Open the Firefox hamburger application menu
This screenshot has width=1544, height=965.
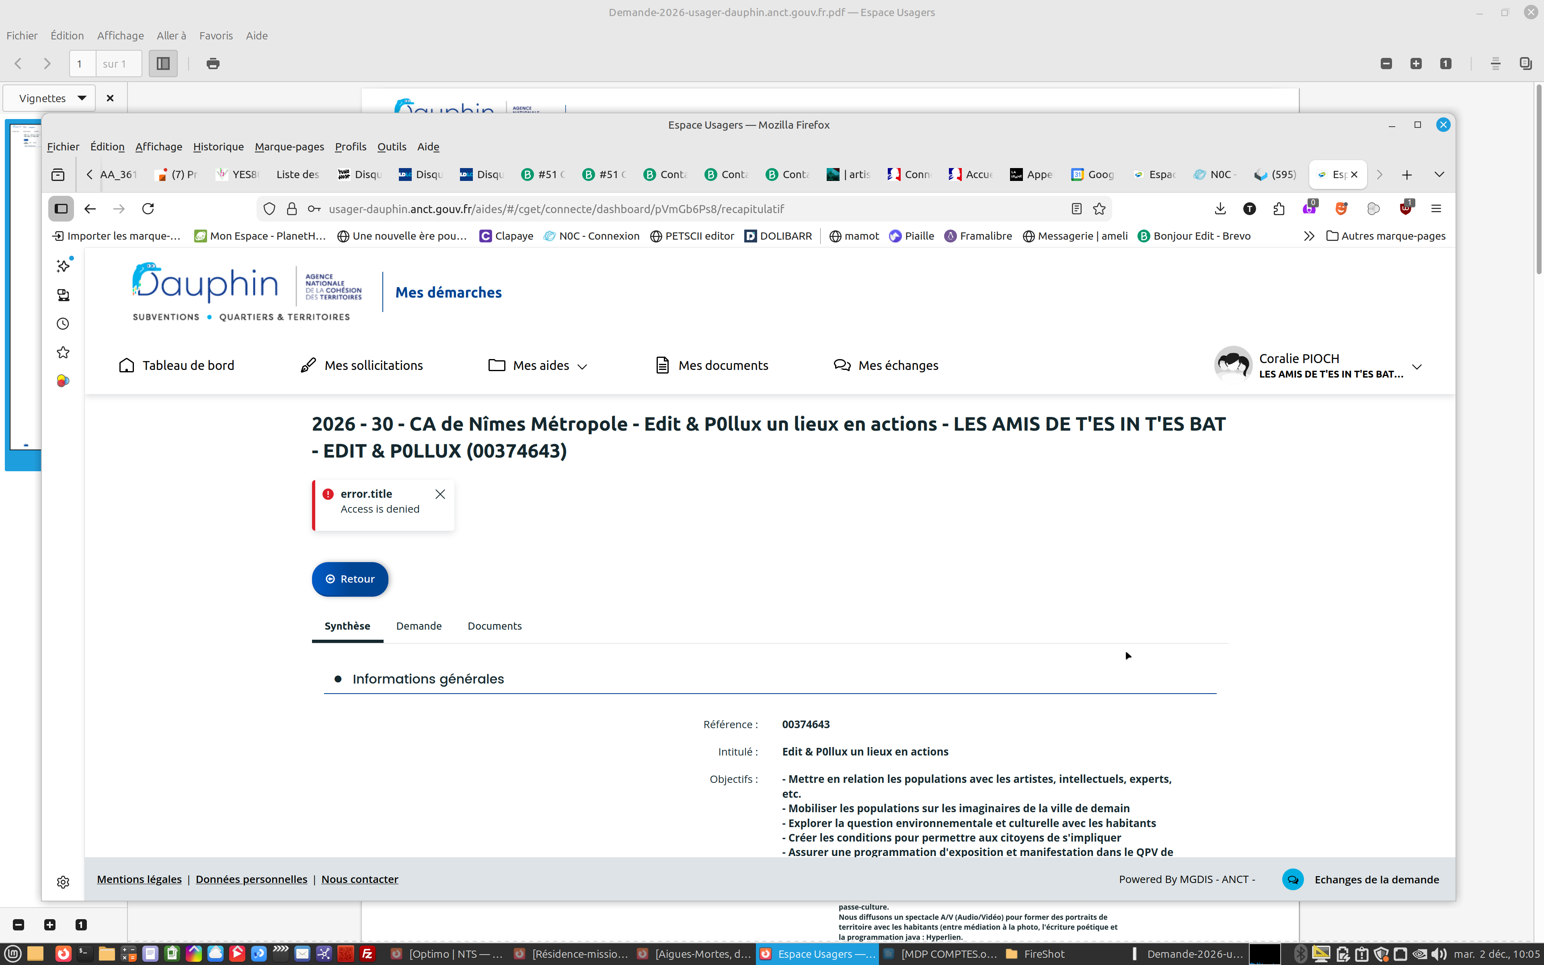pos(1436,209)
